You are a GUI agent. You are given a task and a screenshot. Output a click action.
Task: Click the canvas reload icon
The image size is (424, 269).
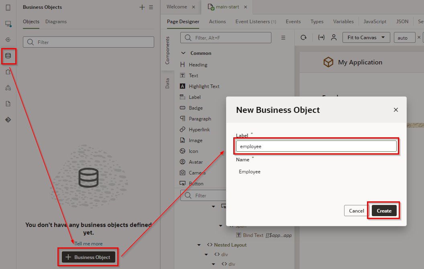304,38
